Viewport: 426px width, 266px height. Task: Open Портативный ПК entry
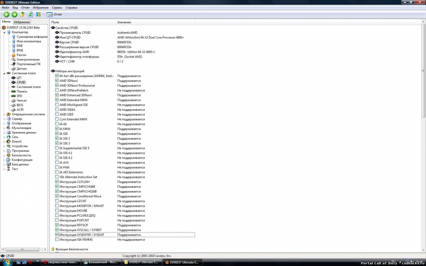[x=28, y=64]
